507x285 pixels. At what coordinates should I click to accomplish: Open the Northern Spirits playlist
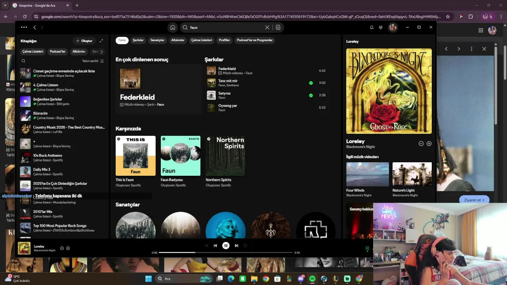225,161
